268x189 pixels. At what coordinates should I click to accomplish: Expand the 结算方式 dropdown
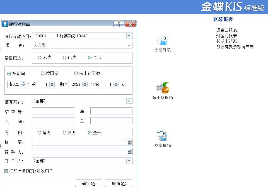pyautogui.click(x=129, y=101)
